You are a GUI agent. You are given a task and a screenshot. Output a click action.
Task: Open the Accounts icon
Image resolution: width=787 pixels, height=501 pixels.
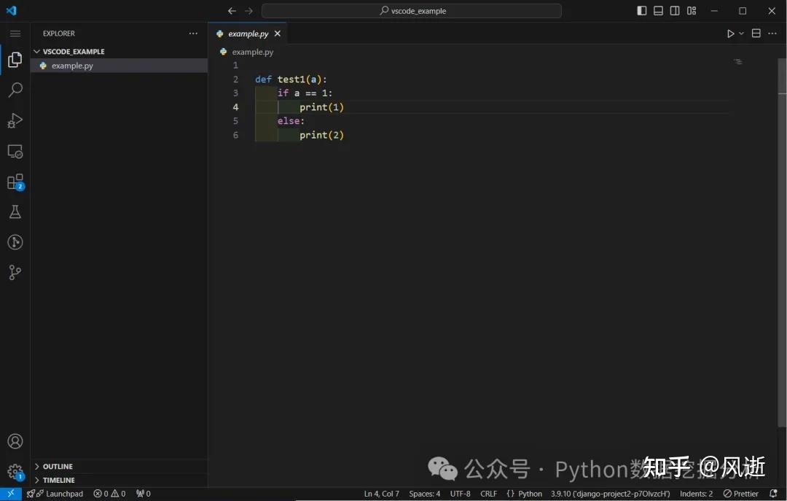(x=15, y=441)
